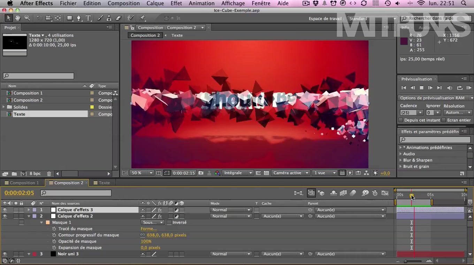This screenshot has height=265, width=474.
Task: Switch to the Composition 1 timeline tab
Action: tap(24, 183)
